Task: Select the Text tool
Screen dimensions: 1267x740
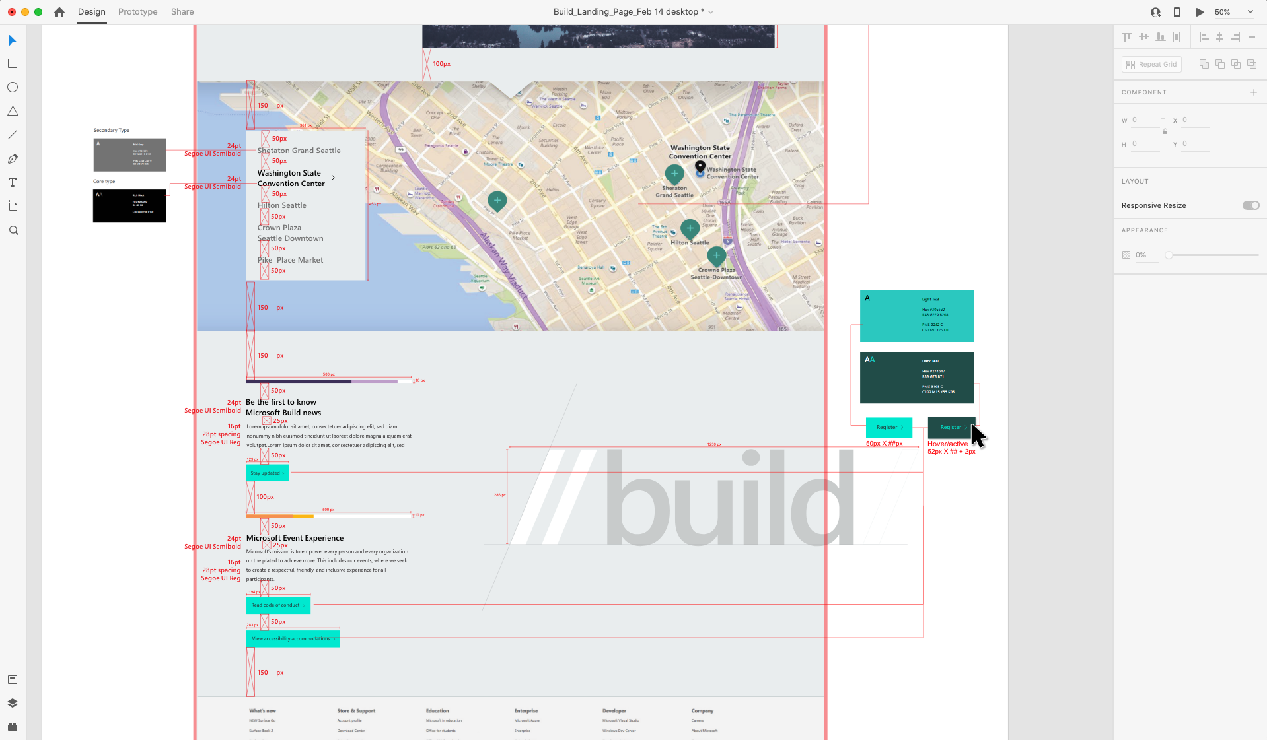Action: [13, 182]
